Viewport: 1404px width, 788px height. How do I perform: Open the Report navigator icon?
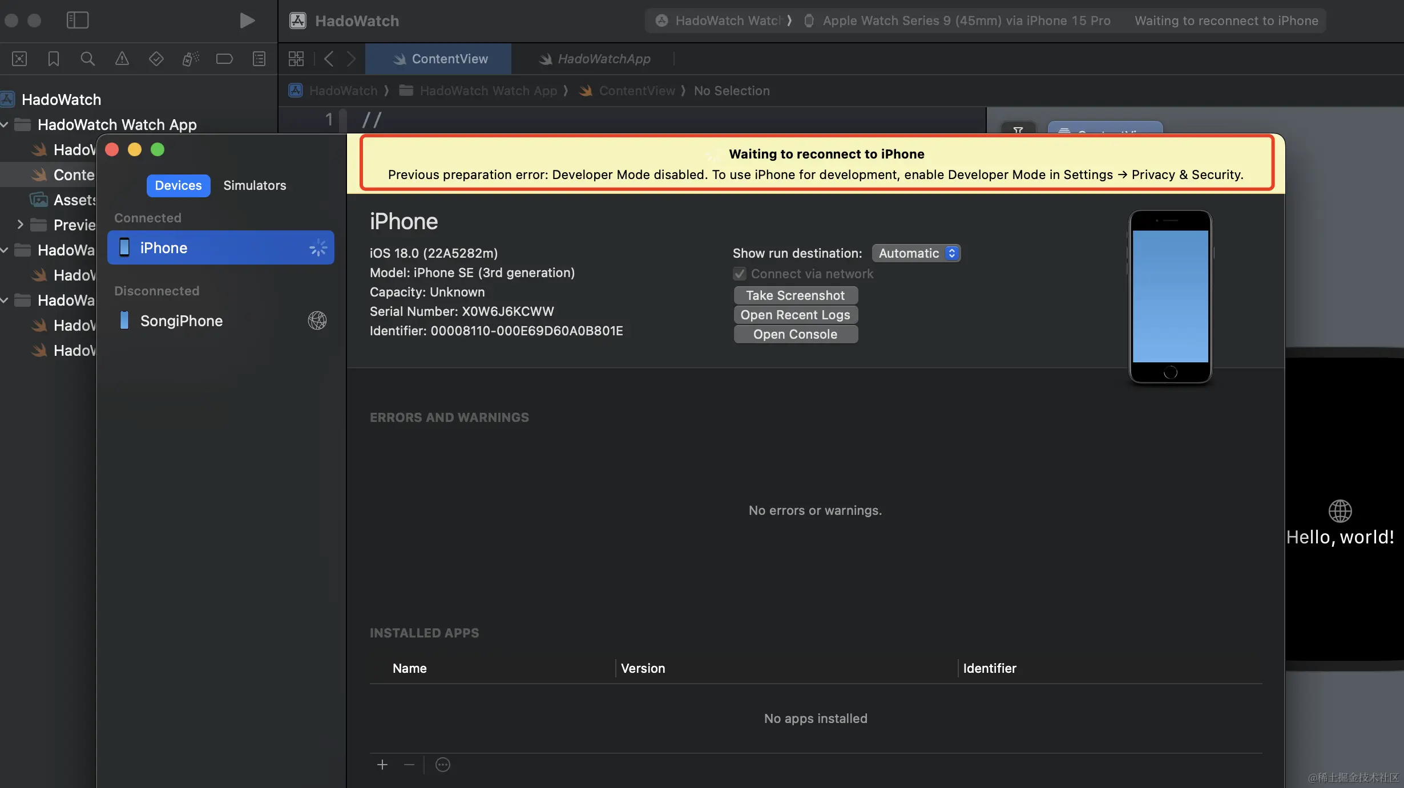pos(259,59)
